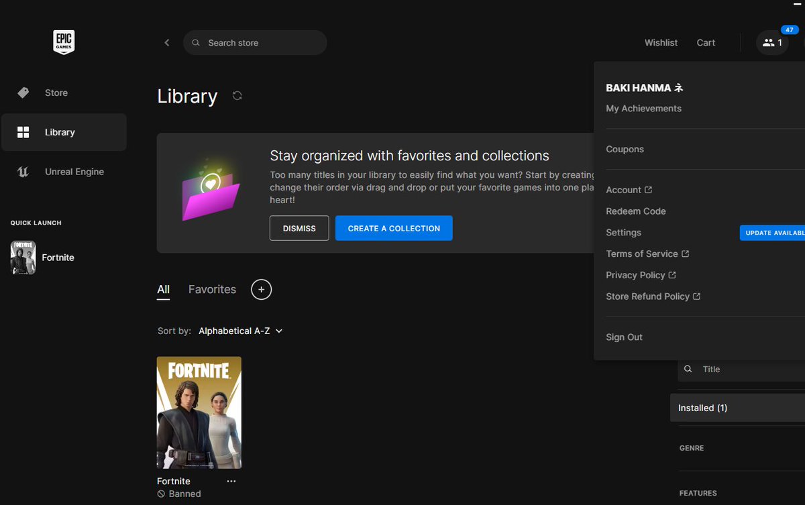Open Coupons in the profile menu
Image resolution: width=805 pixels, height=505 pixels.
coord(625,150)
